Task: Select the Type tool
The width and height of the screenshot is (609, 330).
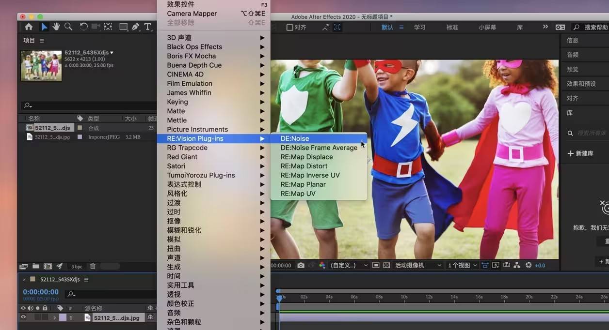Action: pyautogui.click(x=148, y=27)
